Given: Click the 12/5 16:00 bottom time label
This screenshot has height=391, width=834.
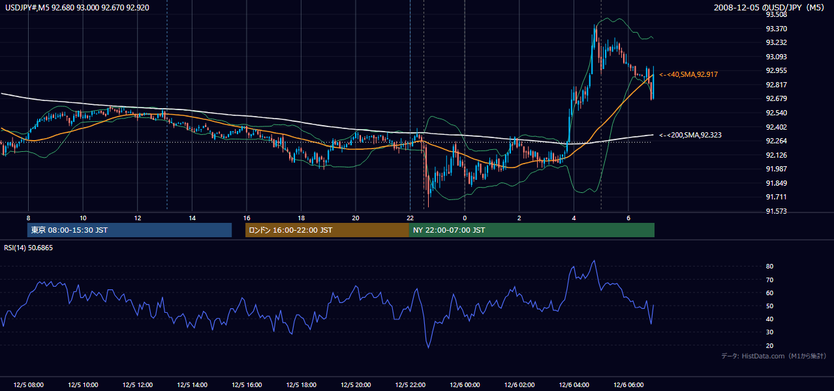Looking at the screenshot, I should click(x=246, y=385).
